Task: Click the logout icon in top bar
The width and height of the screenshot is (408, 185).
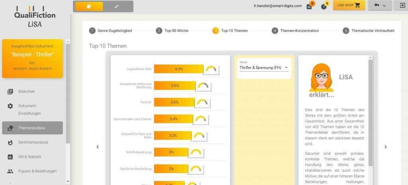Action: click(x=400, y=6)
